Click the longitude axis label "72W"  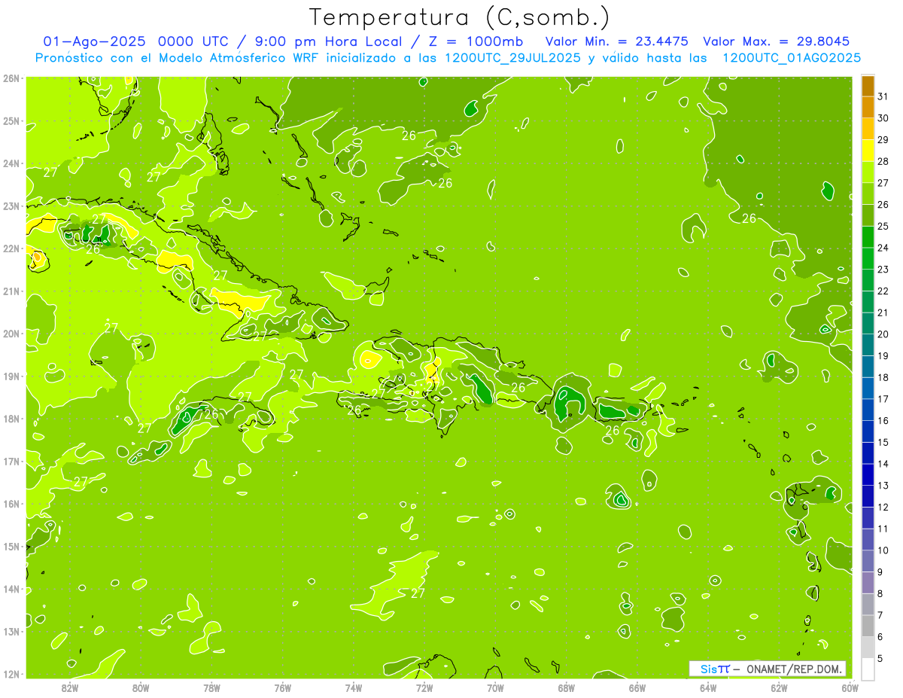424,688
